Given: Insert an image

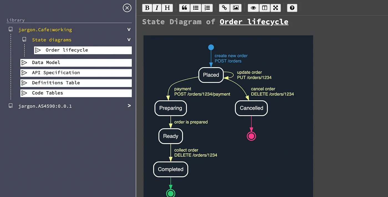Looking at the screenshot, I should pos(236,8).
